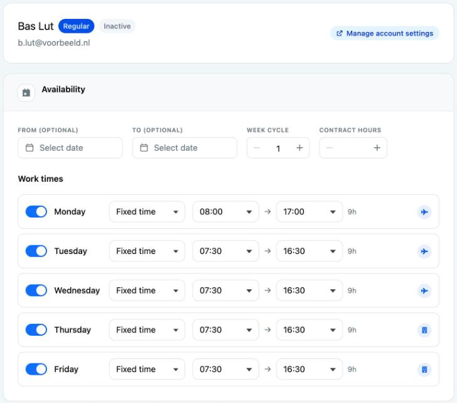Image resolution: width=457 pixels, height=403 pixels.
Task: Click Thursday's office building icon
Action: click(424, 330)
